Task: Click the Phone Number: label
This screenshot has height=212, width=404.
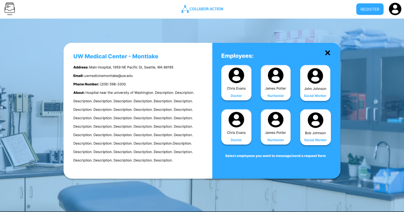Action: click(x=86, y=84)
